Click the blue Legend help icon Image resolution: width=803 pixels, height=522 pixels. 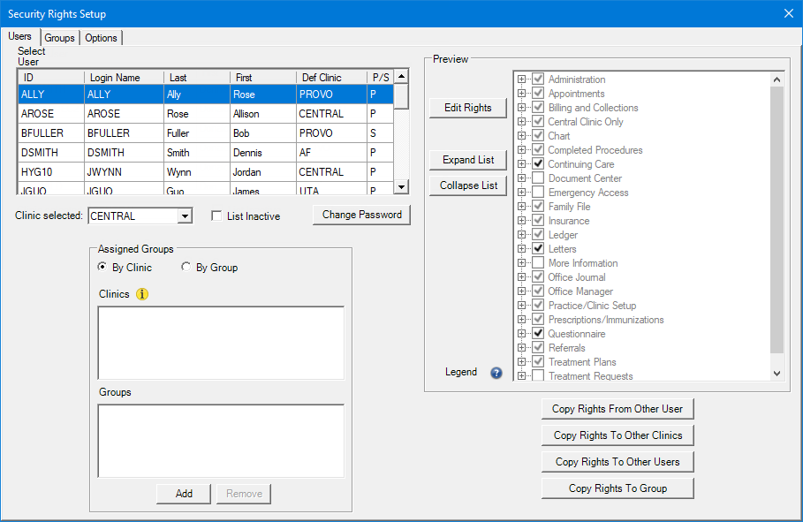496,373
